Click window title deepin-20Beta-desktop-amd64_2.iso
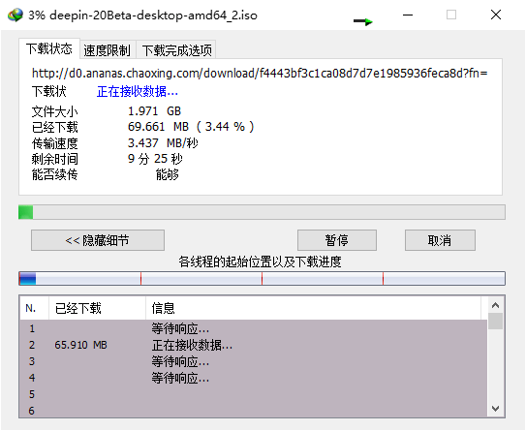The image size is (526, 431). [153, 15]
